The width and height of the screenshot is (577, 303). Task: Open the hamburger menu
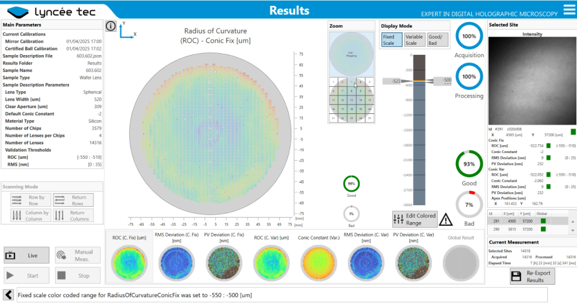click(x=567, y=9)
